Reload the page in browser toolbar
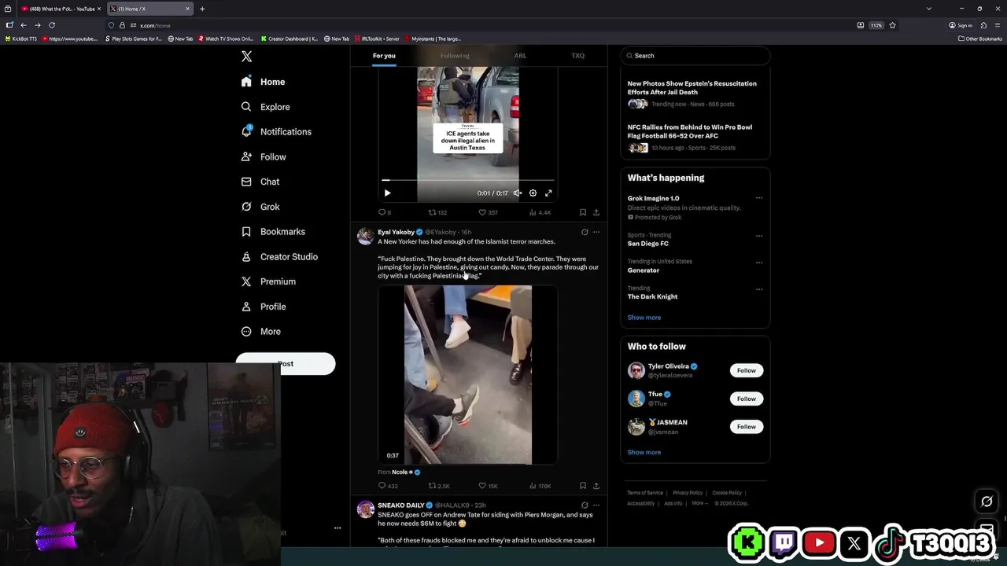The height and width of the screenshot is (566, 1007). tap(52, 25)
